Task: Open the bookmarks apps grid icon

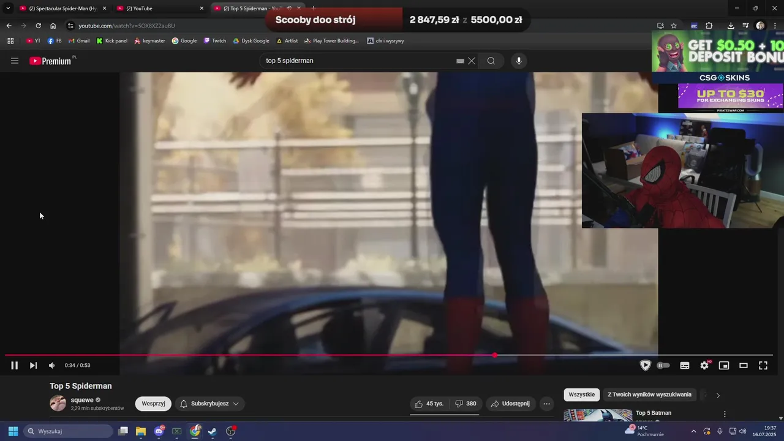Action: (x=10, y=41)
